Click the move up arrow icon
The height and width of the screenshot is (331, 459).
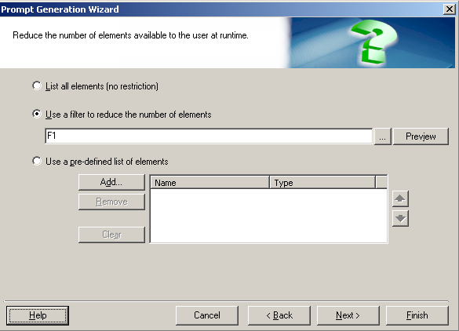400,198
